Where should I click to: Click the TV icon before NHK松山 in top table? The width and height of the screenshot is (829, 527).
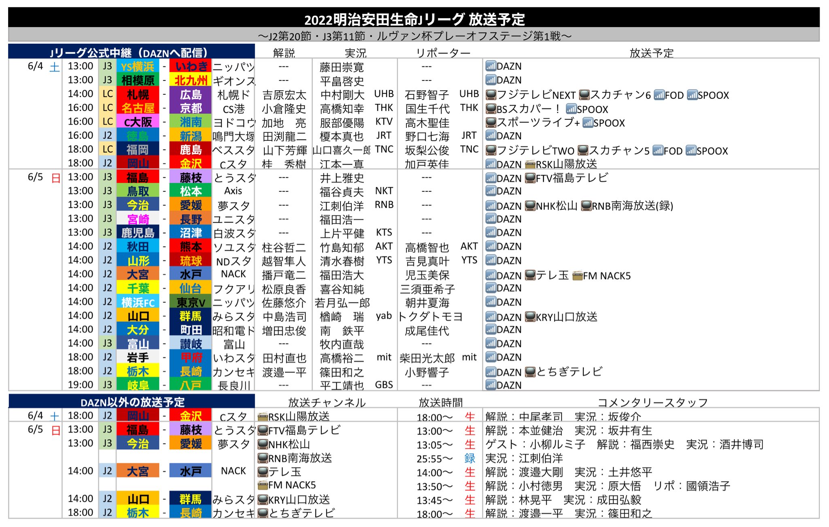(530, 206)
